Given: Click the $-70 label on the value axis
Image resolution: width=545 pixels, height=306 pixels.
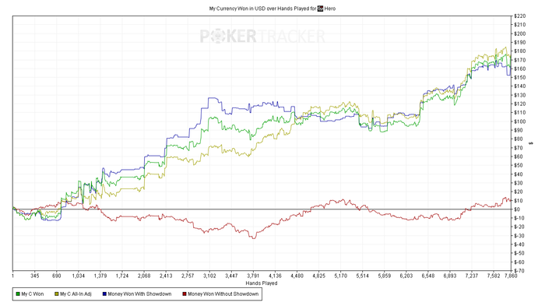Looking at the screenshot, I should point(520,271).
